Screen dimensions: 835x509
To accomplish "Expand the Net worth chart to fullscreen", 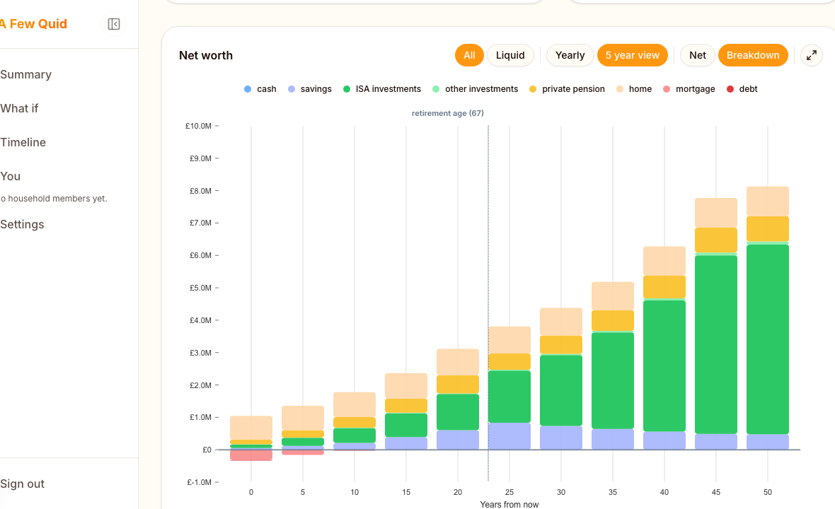I will tap(811, 54).
